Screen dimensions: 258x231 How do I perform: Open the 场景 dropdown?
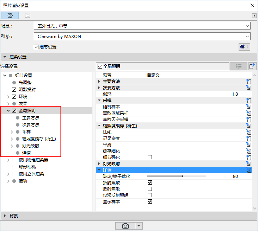tap(142, 26)
